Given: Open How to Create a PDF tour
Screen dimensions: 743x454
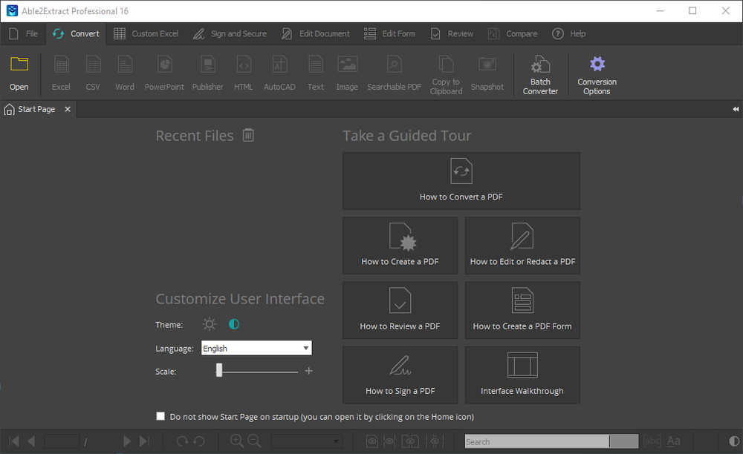Looking at the screenshot, I should point(400,246).
